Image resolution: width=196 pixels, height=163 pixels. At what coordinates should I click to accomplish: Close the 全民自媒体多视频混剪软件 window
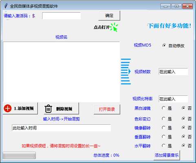tap(187, 6)
